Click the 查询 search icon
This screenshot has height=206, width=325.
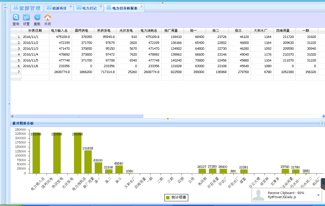point(16,18)
